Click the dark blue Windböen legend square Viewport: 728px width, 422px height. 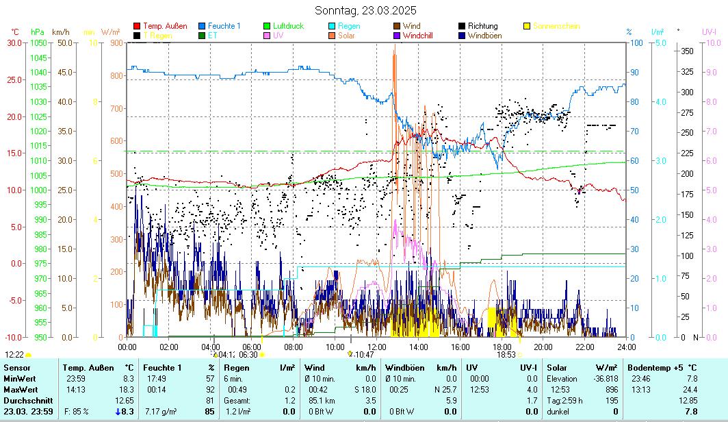(463, 35)
